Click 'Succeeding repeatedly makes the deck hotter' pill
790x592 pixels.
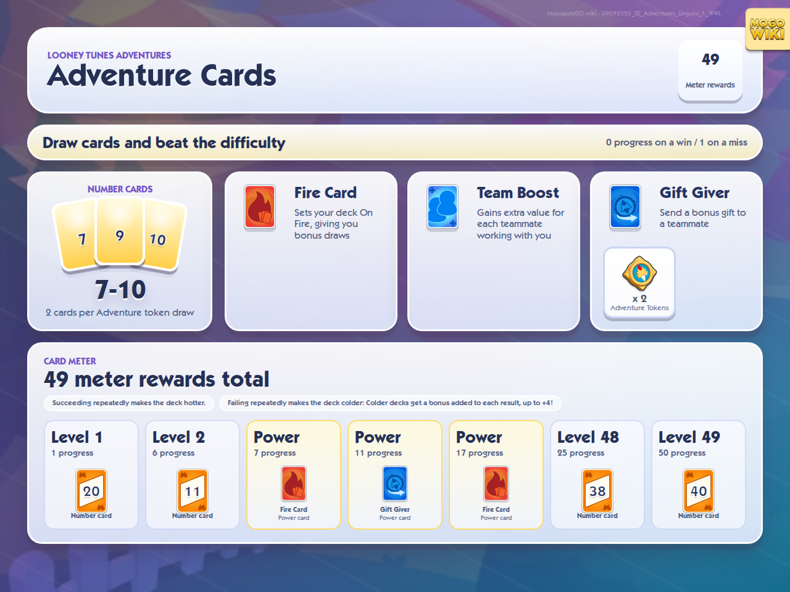click(x=129, y=403)
